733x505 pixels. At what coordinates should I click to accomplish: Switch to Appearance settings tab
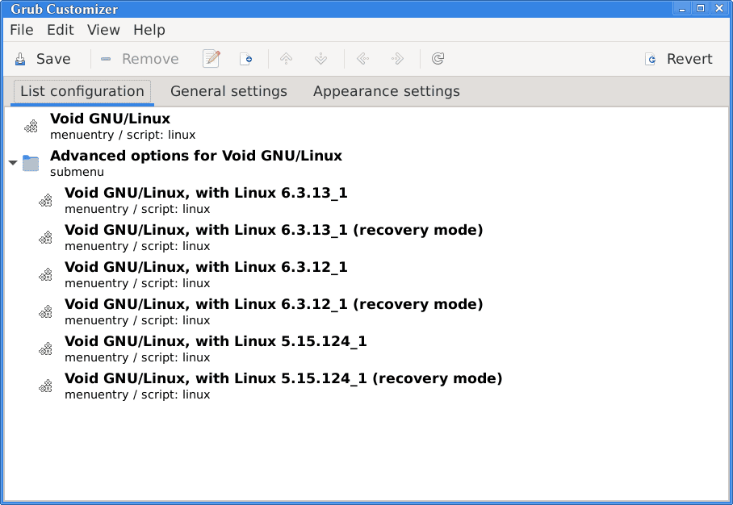click(387, 91)
